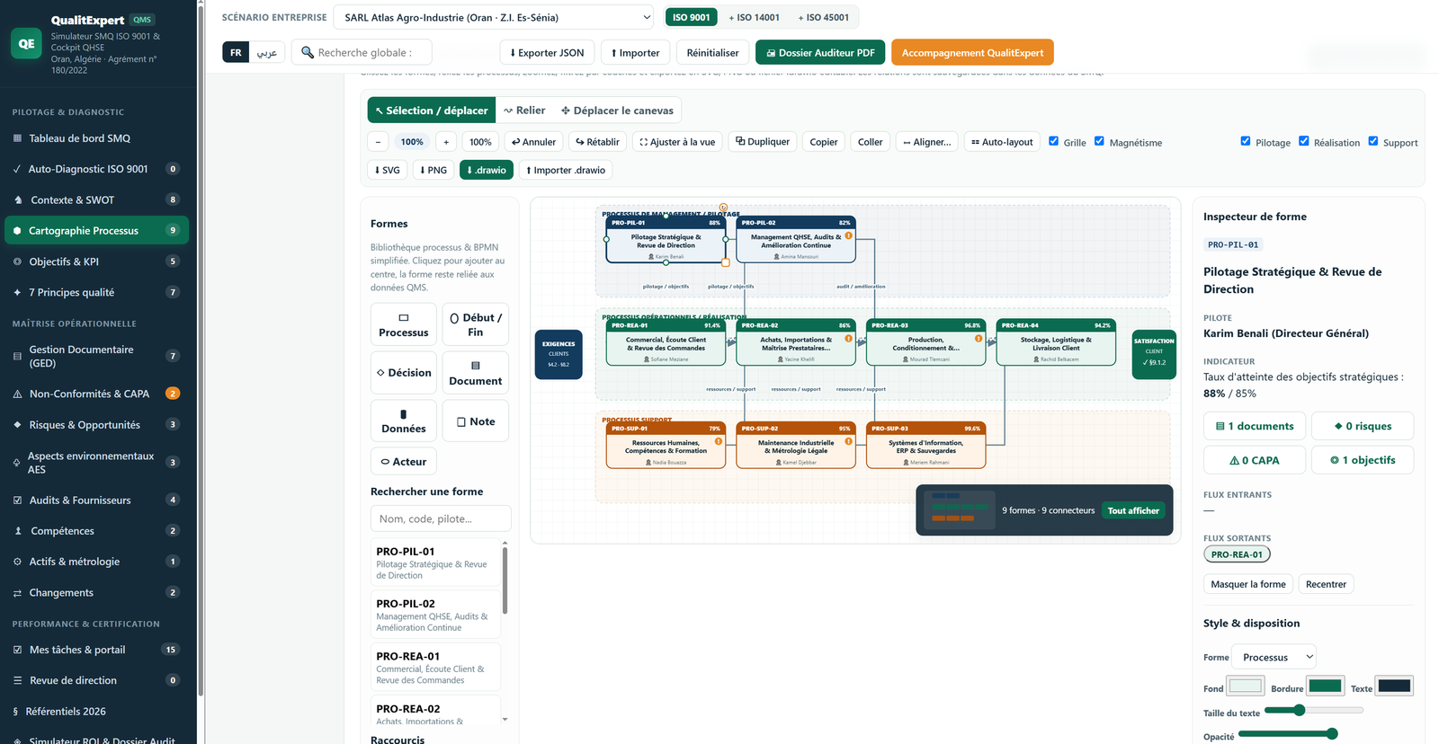Toggle the Grille checkbox

tap(1054, 141)
